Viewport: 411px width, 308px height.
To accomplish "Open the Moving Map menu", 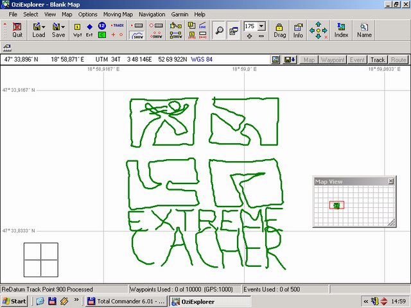I will (x=119, y=14).
